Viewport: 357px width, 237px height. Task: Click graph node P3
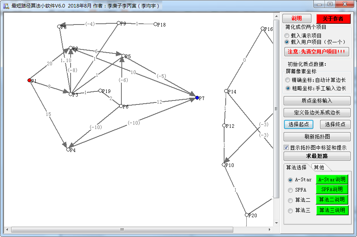click(x=71, y=94)
